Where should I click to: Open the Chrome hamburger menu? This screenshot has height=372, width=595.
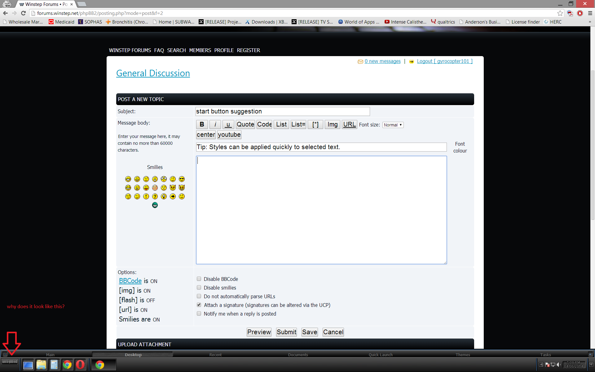pyautogui.click(x=590, y=13)
